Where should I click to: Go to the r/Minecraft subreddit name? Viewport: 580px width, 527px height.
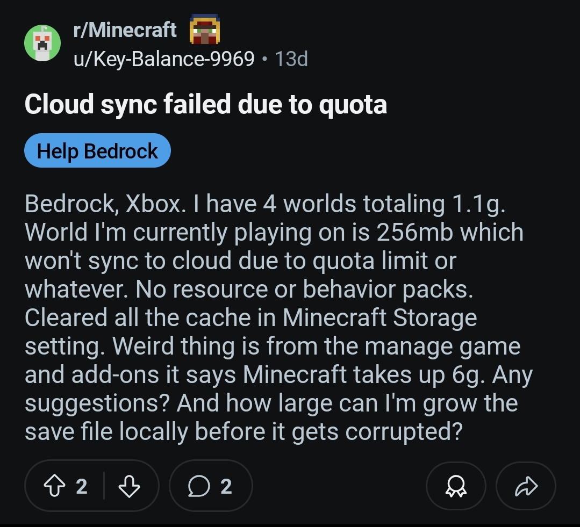(125, 30)
